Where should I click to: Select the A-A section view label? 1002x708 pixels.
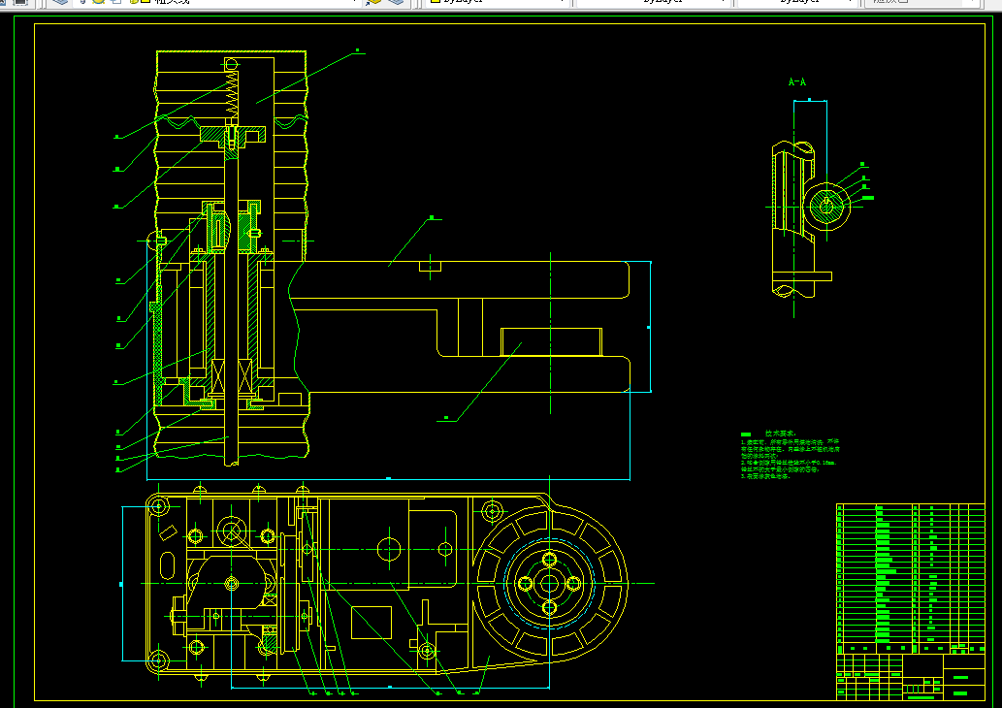click(x=797, y=81)
